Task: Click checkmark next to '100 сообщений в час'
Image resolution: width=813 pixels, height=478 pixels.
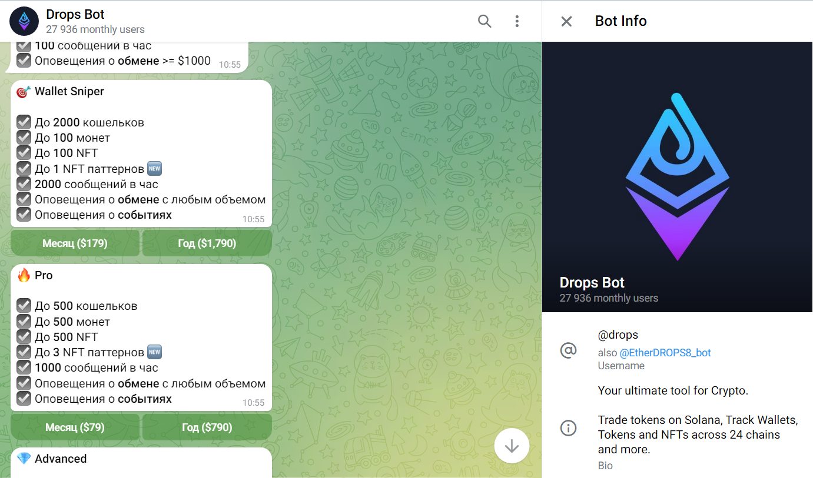Action: point(24,45)
